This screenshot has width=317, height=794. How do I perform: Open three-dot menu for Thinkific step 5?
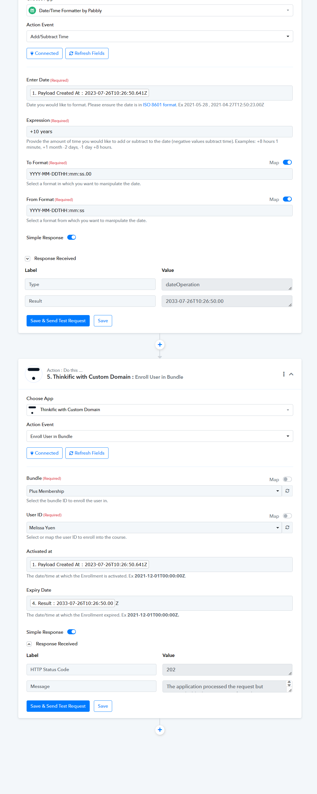click(284, 374)
